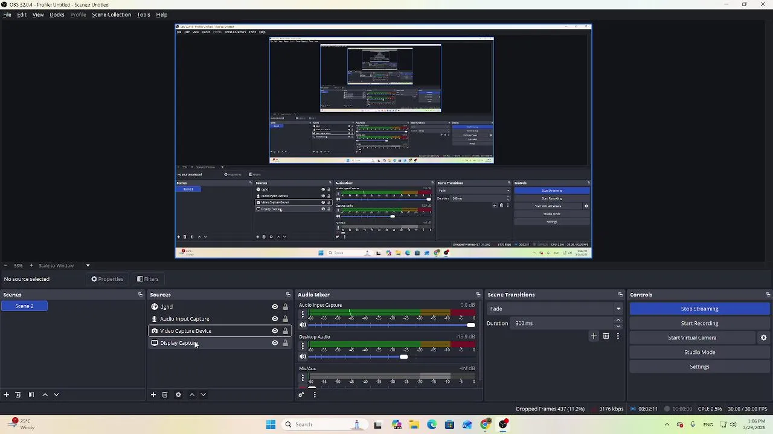Open scene filters icon in Scenes toolbar

point(31,395)
